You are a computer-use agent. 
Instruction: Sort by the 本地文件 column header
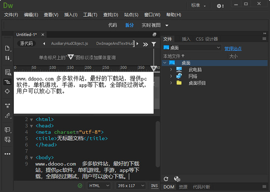[174, 56]
